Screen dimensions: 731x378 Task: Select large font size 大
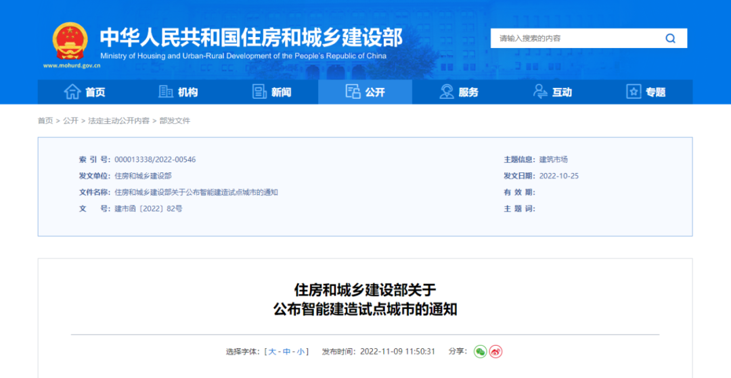click(x=272, y=352)
